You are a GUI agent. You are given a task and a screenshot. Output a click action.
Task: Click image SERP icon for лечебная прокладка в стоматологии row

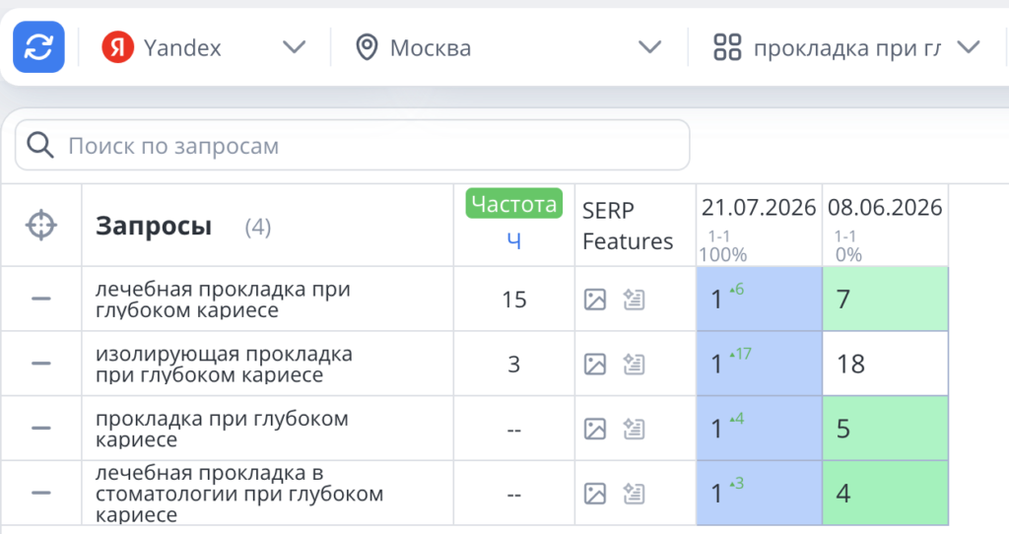pos(594,495)
